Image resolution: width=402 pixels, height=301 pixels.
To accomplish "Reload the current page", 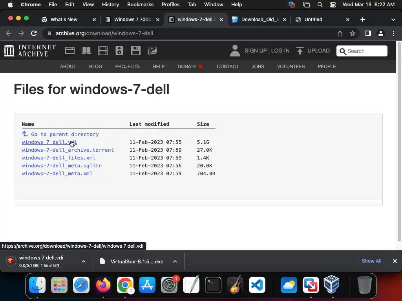I will [34, 33].
